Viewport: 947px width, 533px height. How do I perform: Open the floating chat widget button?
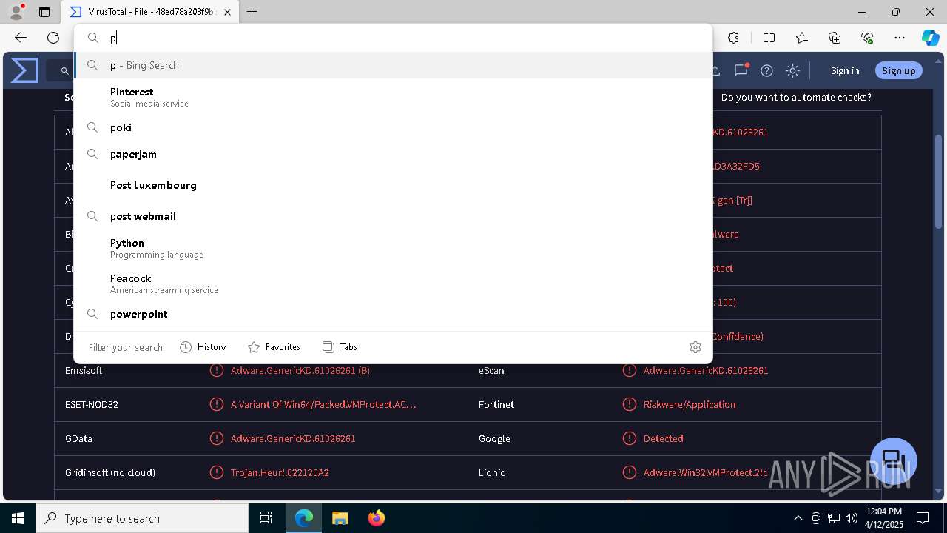click(x=894, y=461)
